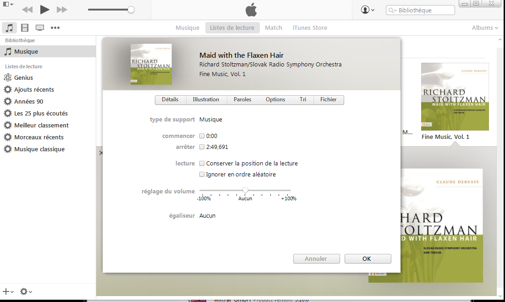Open the Match tab
Viewport: 505px width, 302px height.
pos(274,27)
